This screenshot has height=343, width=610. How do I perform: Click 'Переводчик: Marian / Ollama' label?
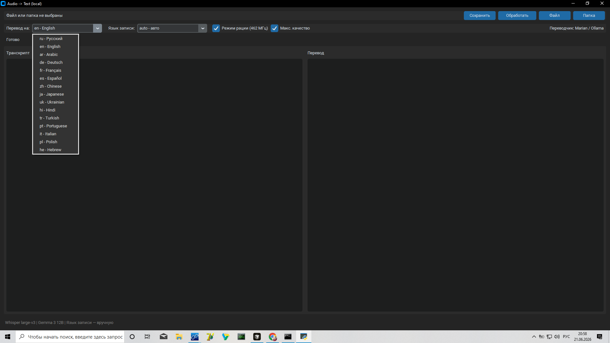point(577,28)
